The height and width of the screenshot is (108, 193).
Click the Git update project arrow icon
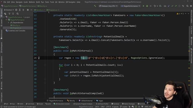click(169, 6)
